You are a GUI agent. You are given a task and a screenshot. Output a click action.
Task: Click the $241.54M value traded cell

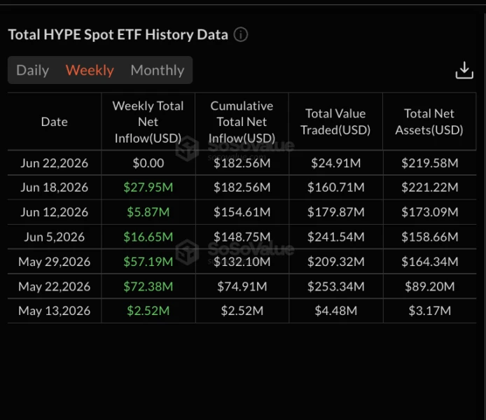335,237
